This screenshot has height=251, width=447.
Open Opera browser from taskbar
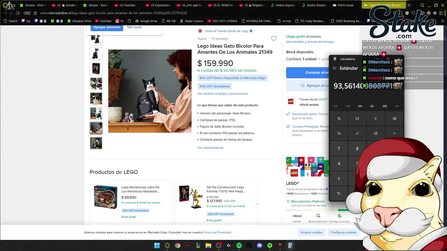click(x=167, y=245)
